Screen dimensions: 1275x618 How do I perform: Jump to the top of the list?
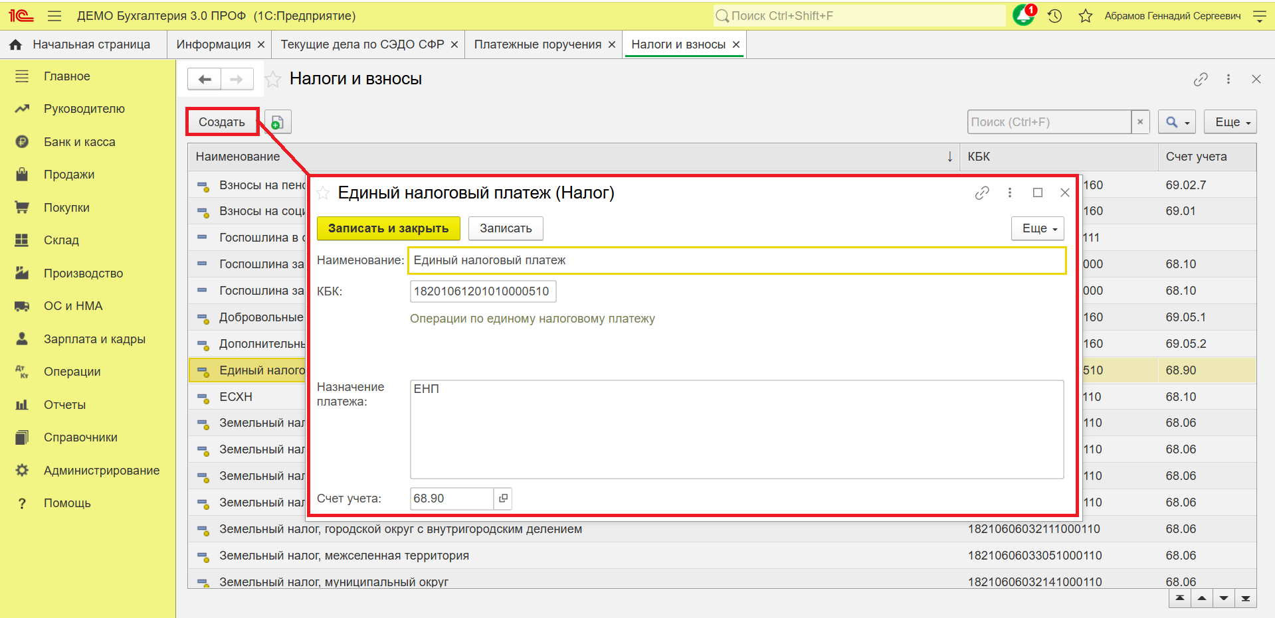[1180, 598]
